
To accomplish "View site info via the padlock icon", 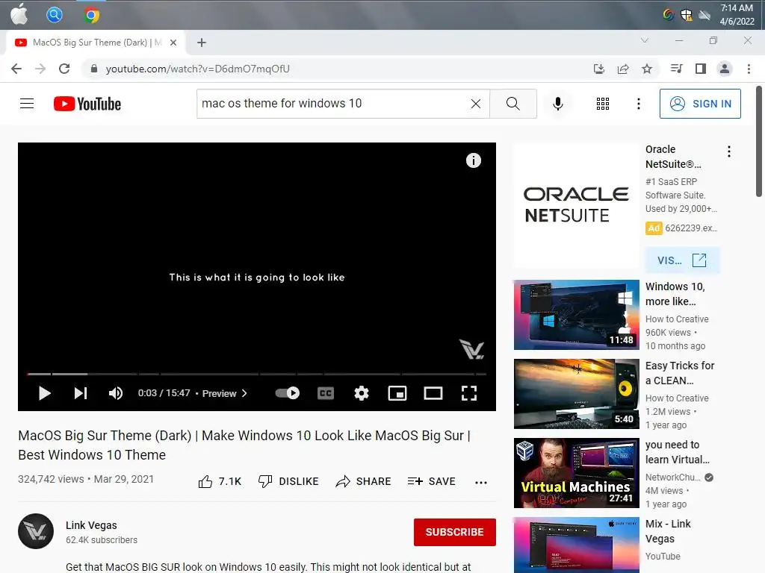I will [94, 69].
